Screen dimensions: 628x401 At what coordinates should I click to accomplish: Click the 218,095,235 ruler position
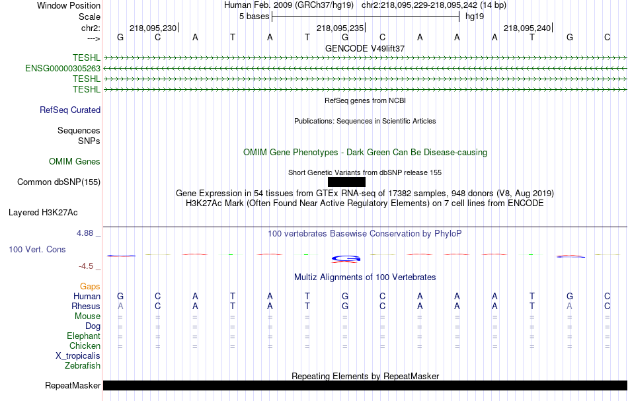click(340, 28)
